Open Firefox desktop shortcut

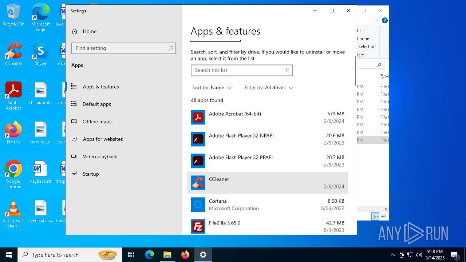coord(13,133)
